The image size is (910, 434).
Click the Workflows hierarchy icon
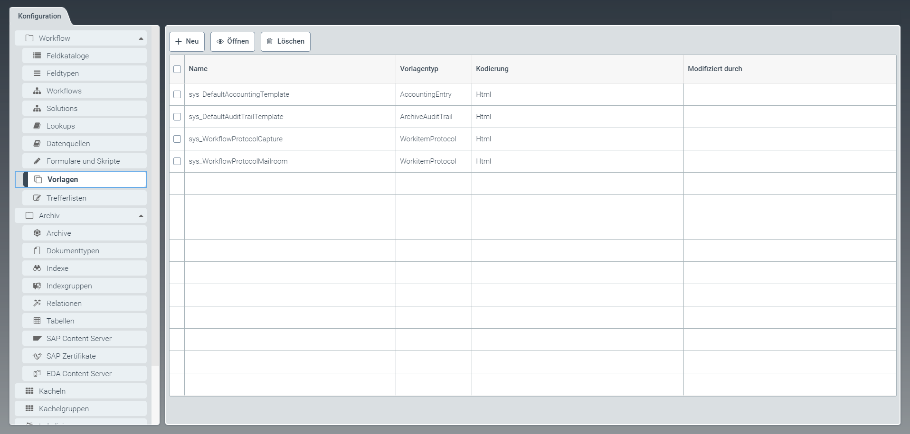[37, 91]
